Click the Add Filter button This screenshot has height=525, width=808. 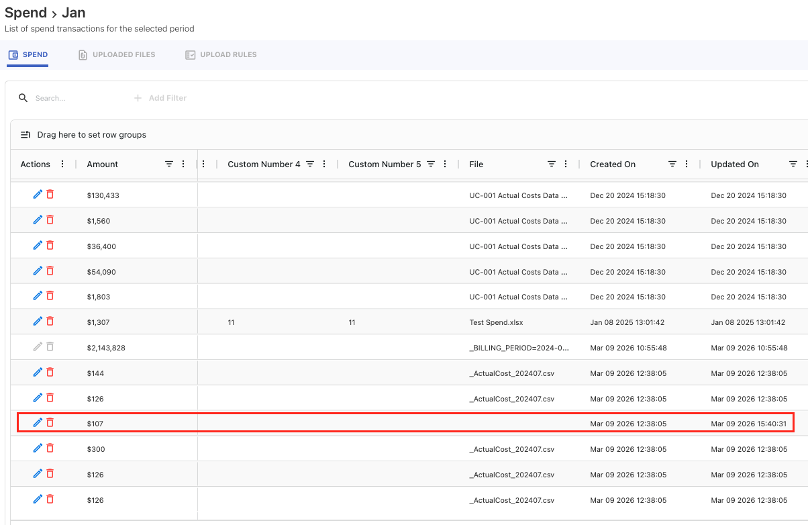coord(160,98)
